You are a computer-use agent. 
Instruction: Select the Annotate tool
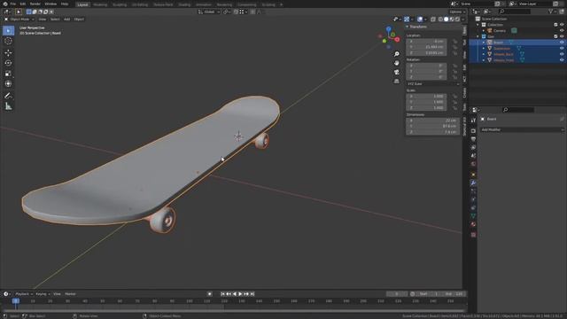coord(8,96)
